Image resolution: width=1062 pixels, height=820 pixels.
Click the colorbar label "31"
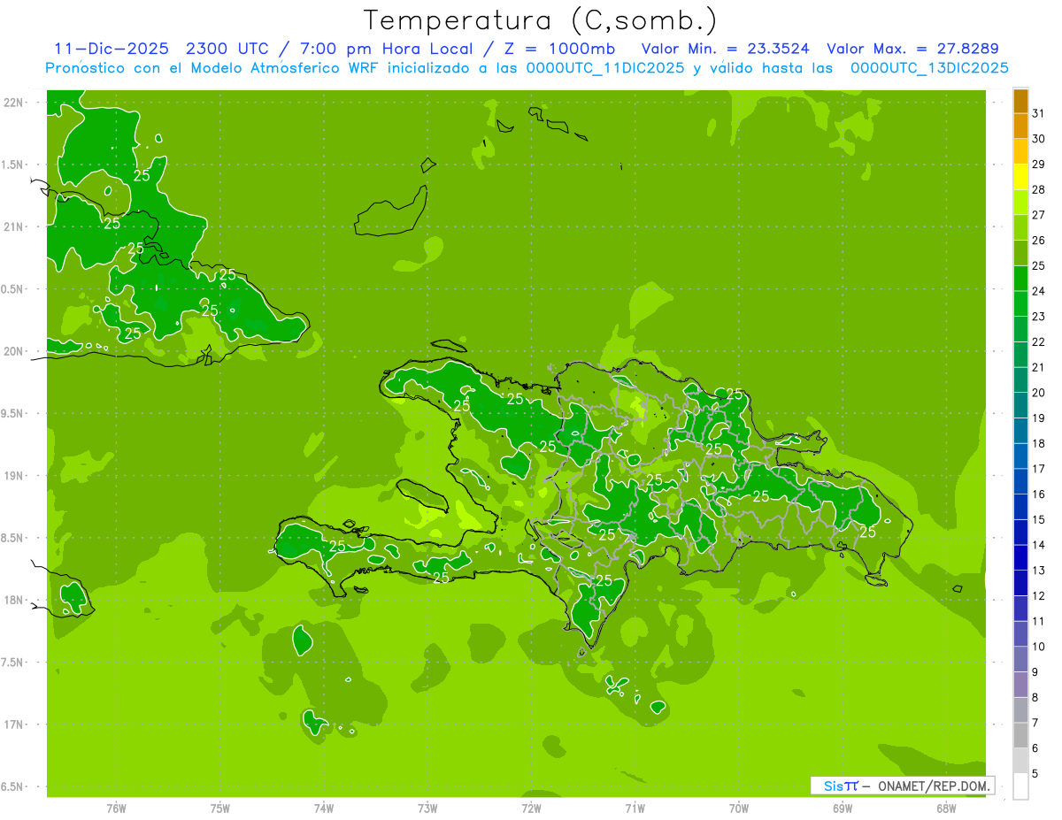(1038, 113)
